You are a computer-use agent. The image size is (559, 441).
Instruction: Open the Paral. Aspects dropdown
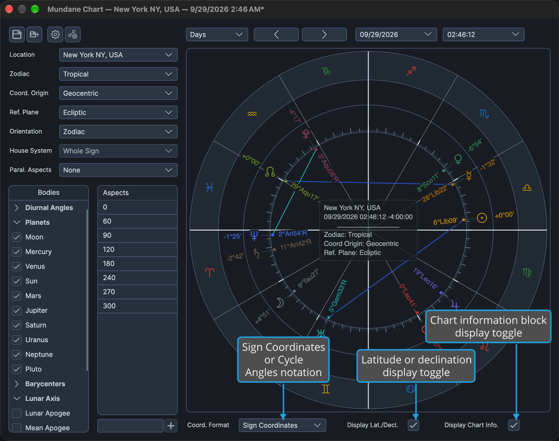point(118,170)
